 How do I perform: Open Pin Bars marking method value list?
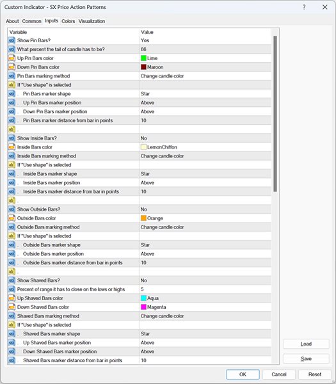click(205, 76)
